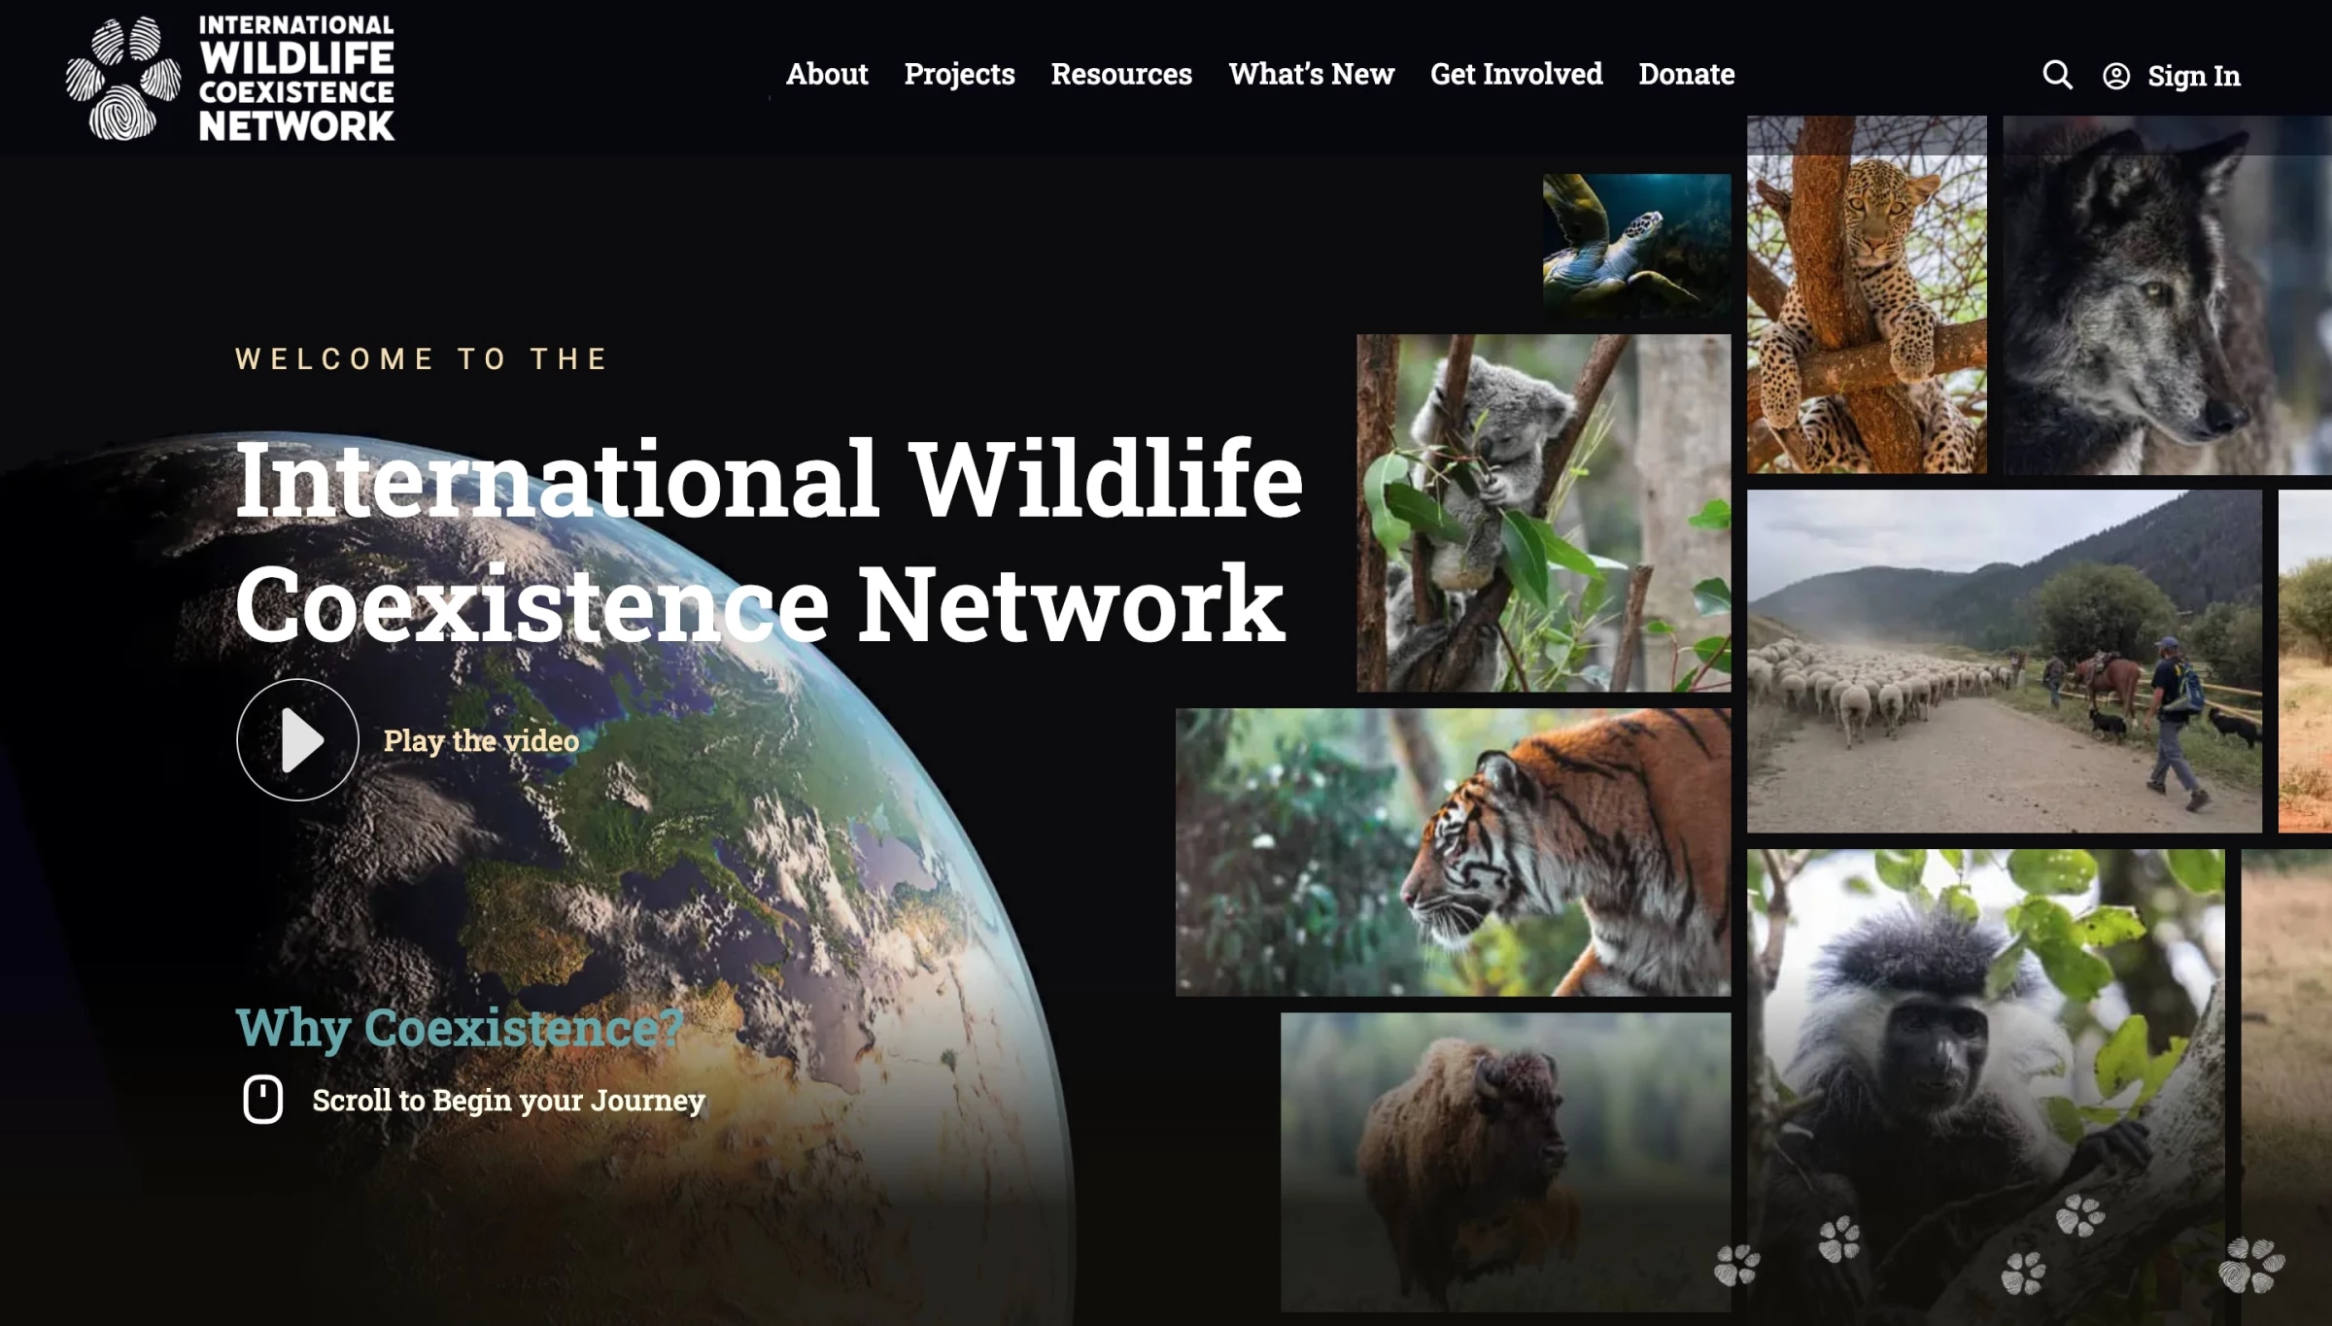Screen dimensions: 2332x1326
Task: Open the Projects menu
Action: 959,74
